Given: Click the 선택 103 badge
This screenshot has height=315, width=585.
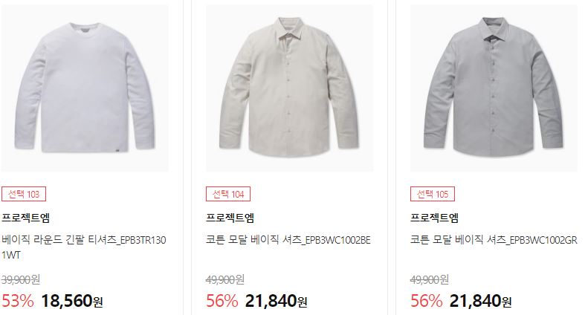Looking at the screenshot, I should click(24, 194).
